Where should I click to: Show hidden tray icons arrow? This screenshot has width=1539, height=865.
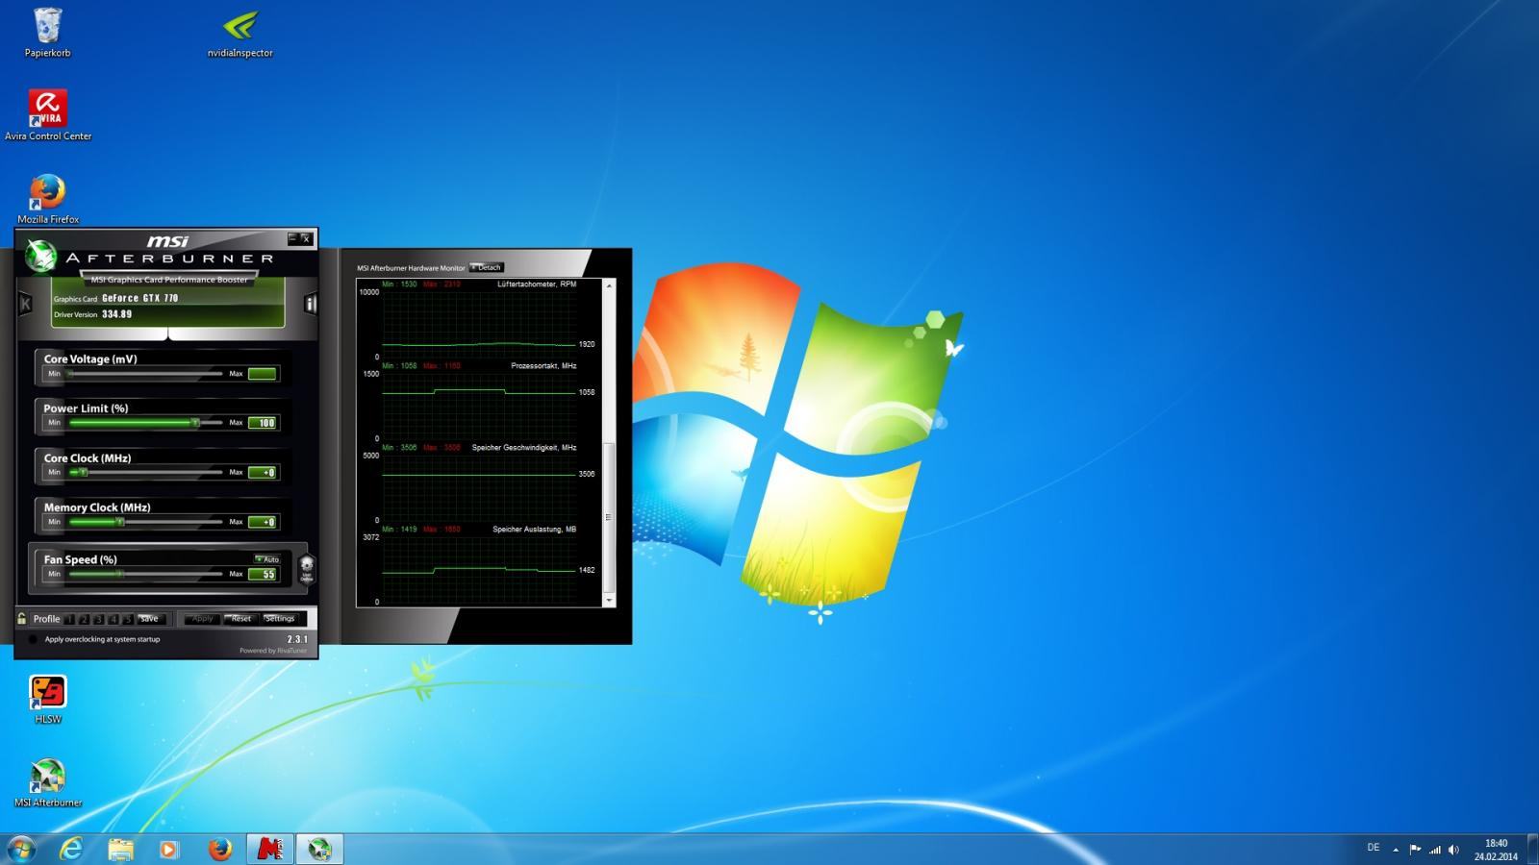1396,850
